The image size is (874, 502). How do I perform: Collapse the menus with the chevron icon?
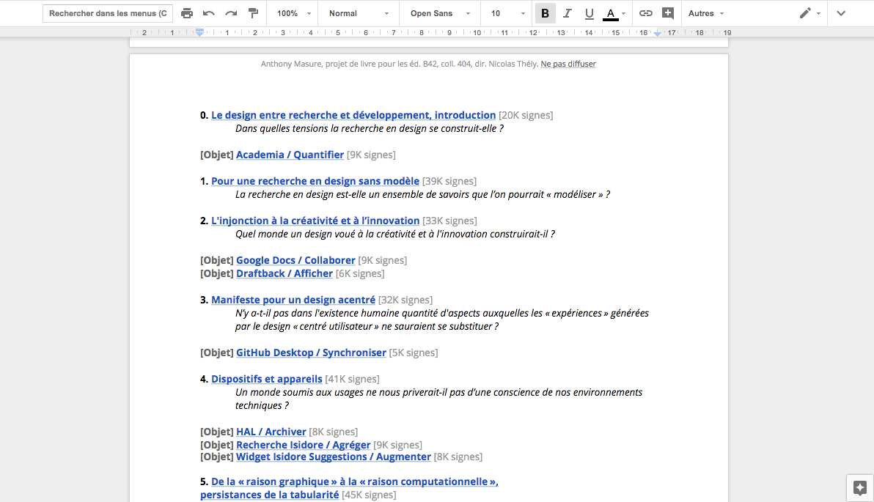(841, 13)
